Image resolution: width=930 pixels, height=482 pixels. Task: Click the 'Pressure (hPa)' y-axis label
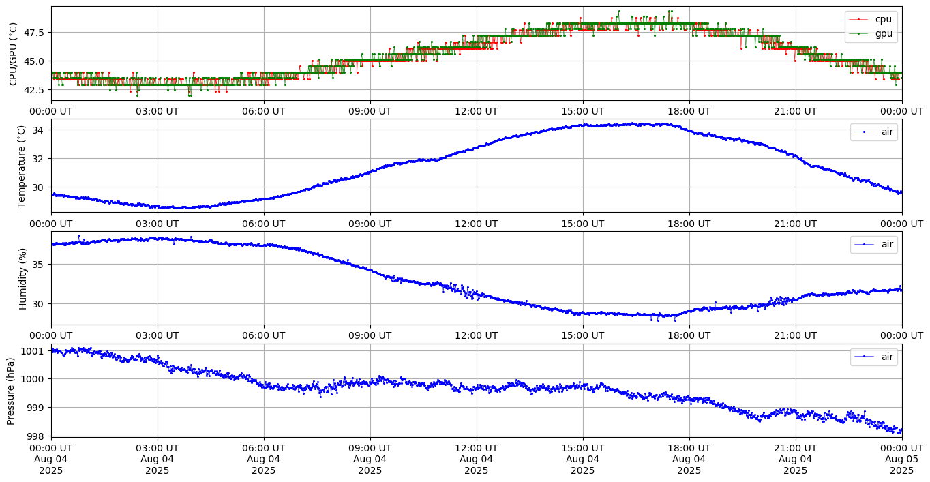[11, 391]
